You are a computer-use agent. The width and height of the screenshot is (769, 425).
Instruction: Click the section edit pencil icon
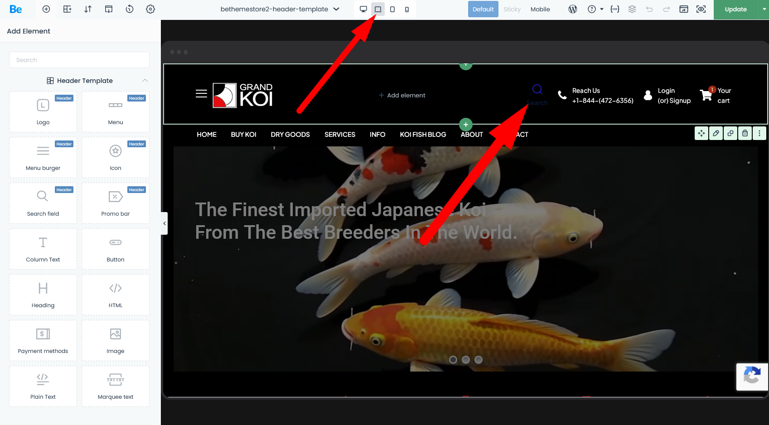[x=716, y=133]
